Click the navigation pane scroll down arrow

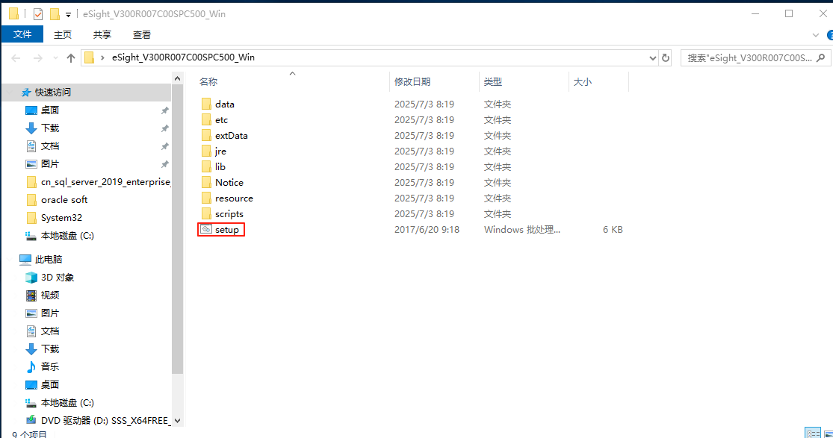178,421
